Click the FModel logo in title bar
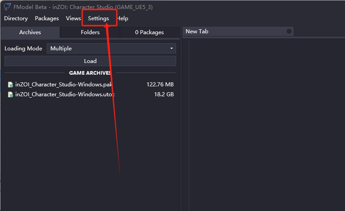345x211 pixels. click(x=8, y=7)
